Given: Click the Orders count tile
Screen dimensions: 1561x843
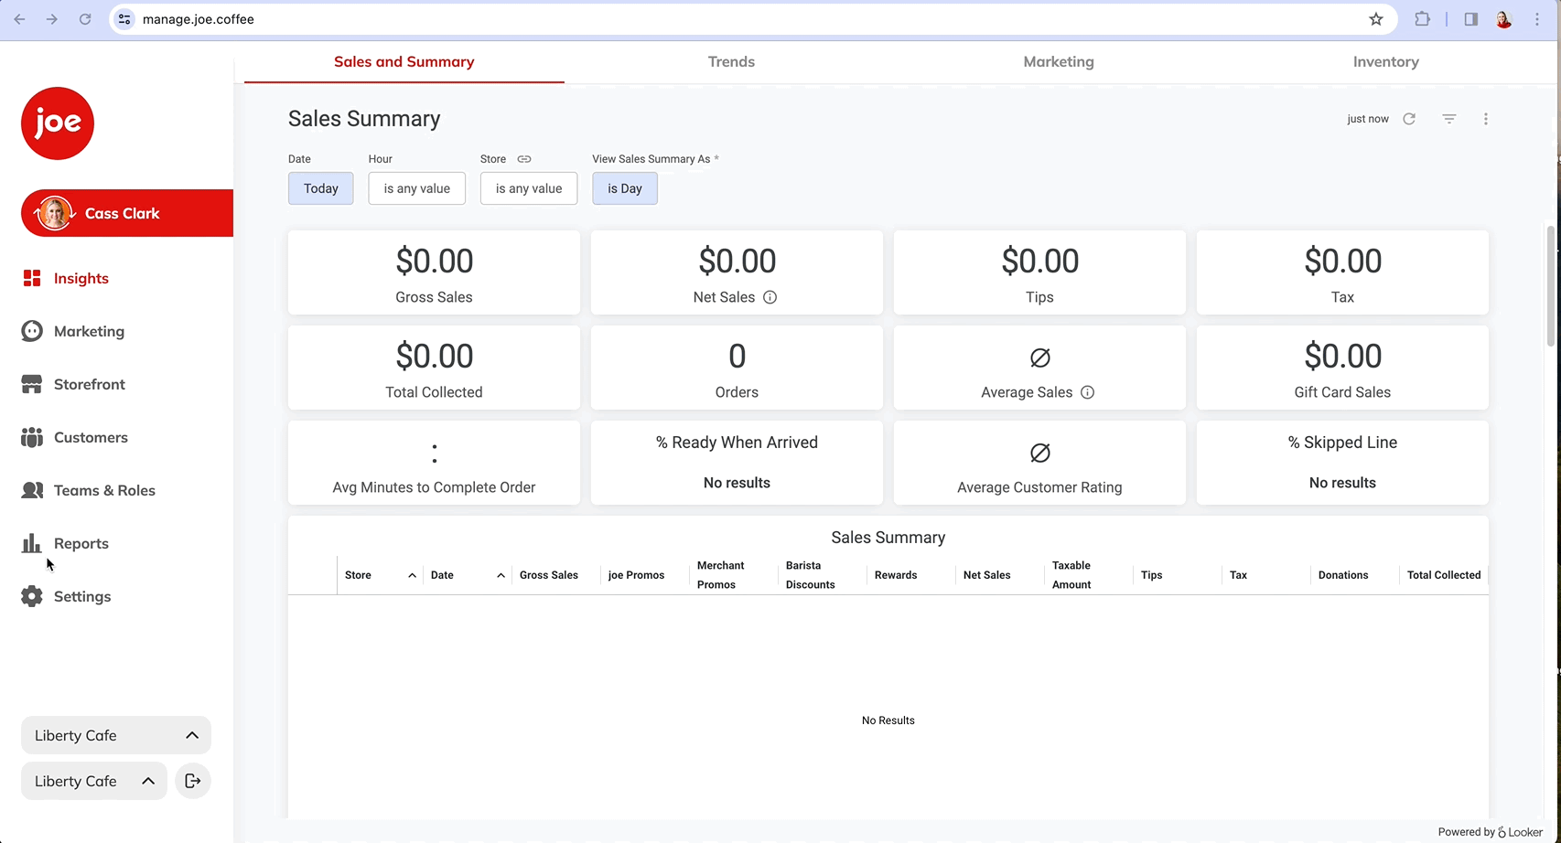Looking at the screenshot, I should pos(737,368).
